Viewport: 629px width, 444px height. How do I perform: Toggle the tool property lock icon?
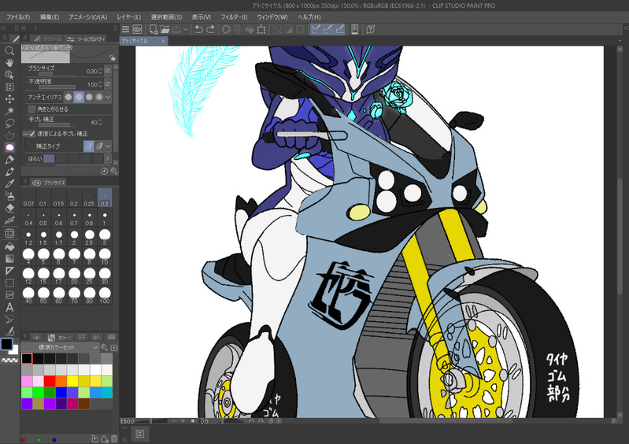113,57
